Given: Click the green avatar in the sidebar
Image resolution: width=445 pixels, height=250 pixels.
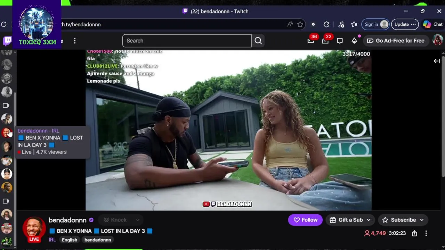Looking at the screenshot, I should 6,242.
